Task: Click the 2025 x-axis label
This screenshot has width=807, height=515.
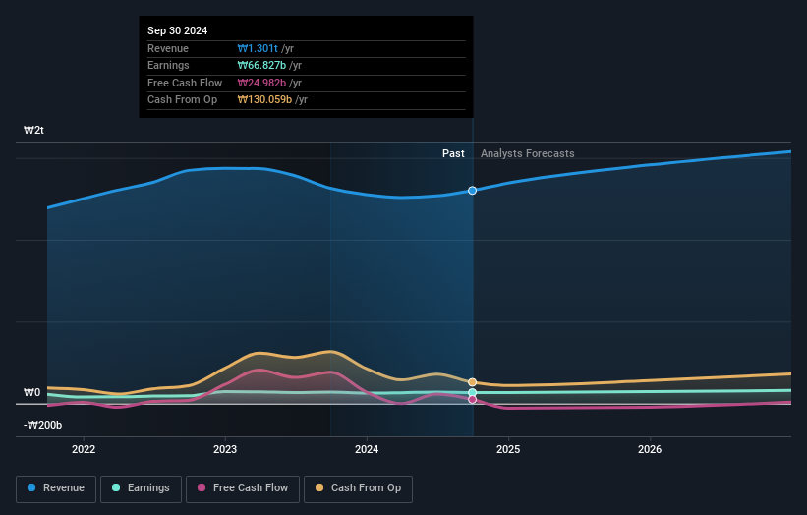Action: tap(508, 449)
